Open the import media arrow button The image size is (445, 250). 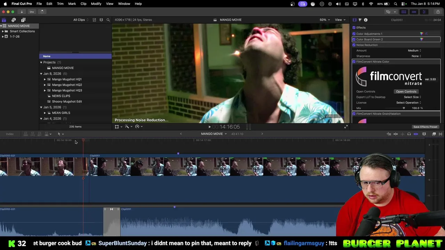point(22,12)
